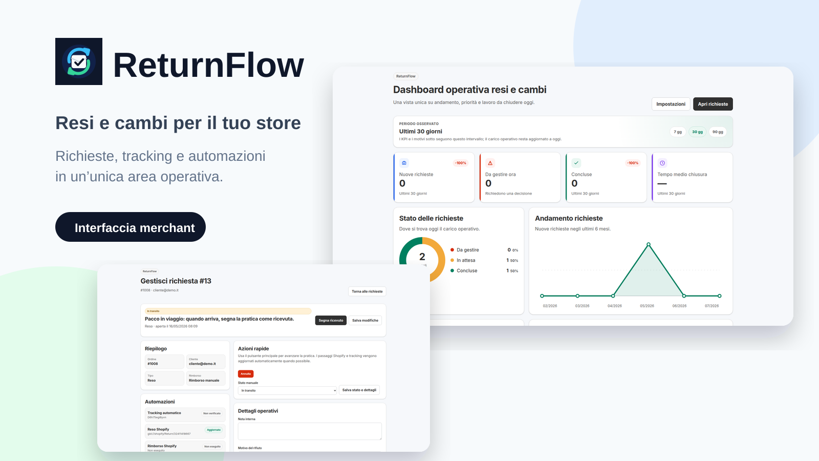Click the ReturnFlow logo icon

(79, 61)
